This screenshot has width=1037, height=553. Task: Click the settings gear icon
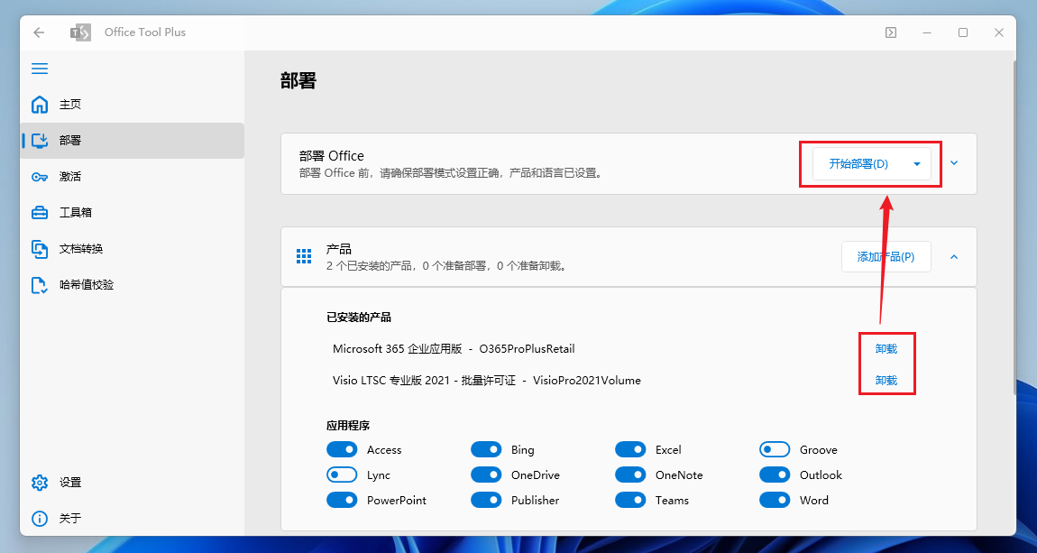(40, 483)
